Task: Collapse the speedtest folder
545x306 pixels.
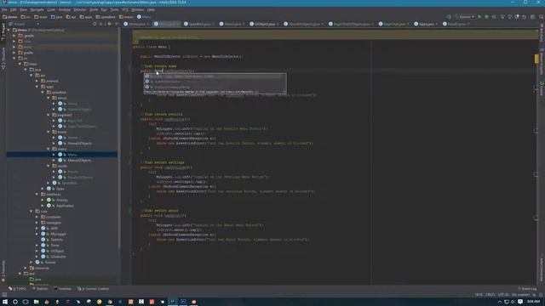Action: 43,93
